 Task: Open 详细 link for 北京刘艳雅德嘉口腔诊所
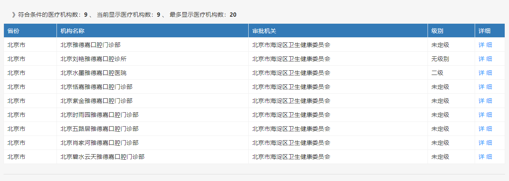tap(485, 59)
